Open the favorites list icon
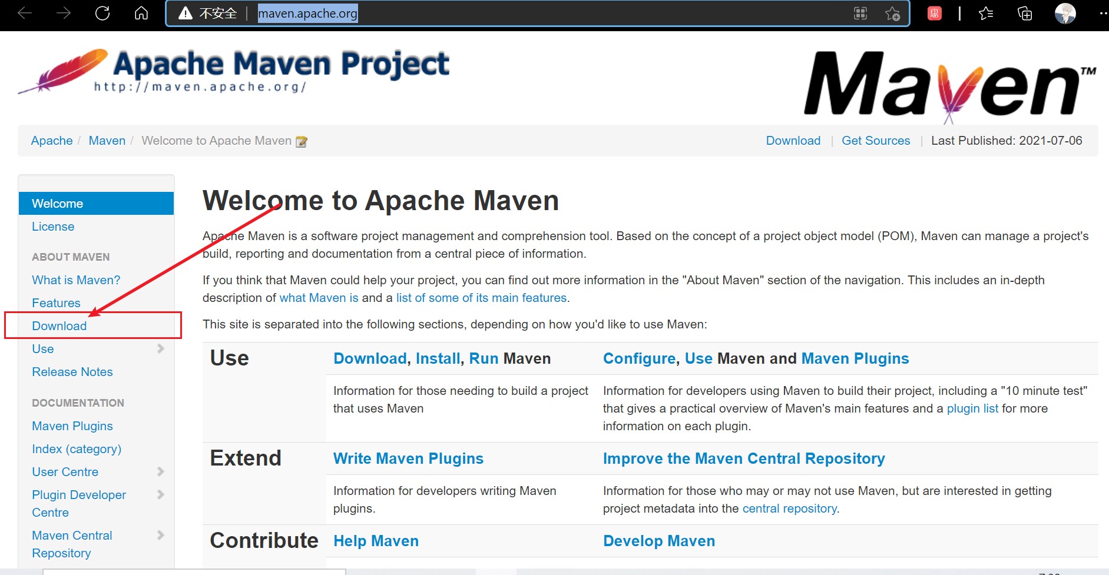 [x=986, y=13]
